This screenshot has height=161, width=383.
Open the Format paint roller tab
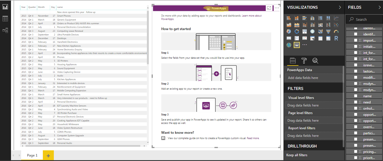(304, 60)
